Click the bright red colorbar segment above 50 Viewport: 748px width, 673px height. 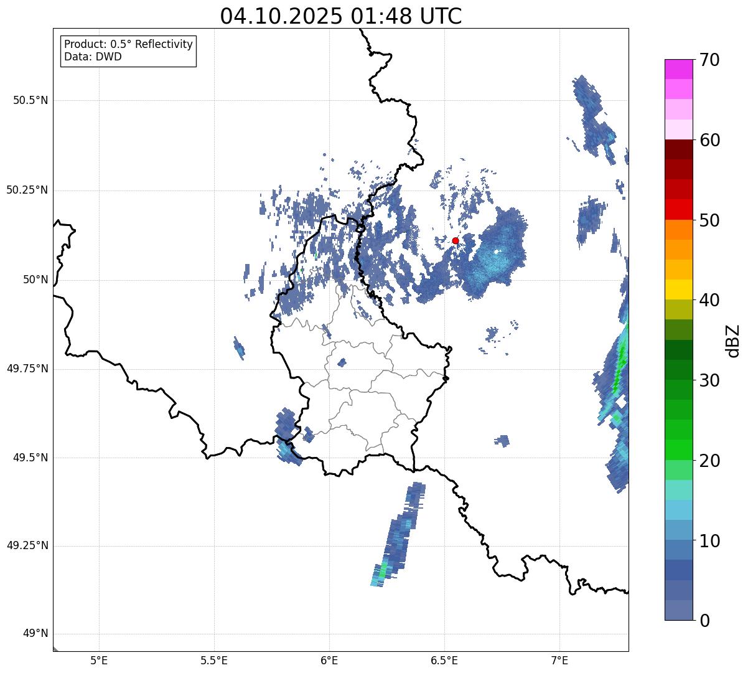[x=679, y=209]
